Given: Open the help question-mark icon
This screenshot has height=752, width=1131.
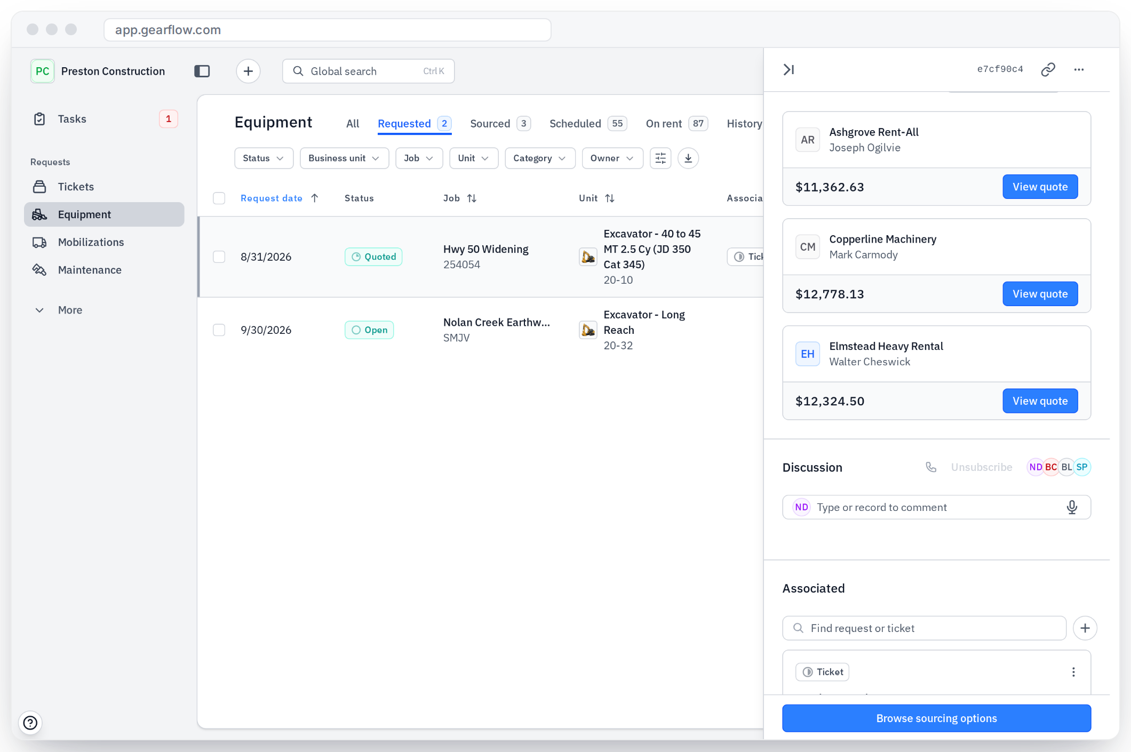Looking at the screenshot, I should [30, 723].
